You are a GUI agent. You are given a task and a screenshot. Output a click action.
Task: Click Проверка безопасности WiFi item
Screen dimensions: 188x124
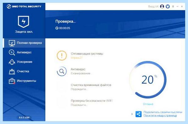[91, 101]
